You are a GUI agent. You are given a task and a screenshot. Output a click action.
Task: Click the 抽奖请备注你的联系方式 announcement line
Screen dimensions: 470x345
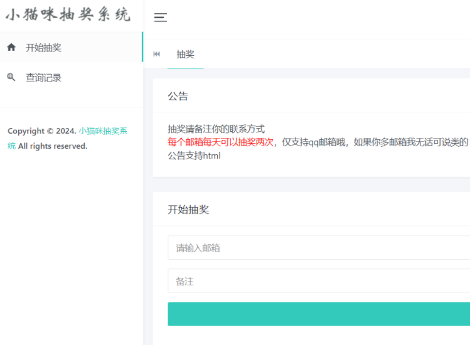(x=216, y=129)
